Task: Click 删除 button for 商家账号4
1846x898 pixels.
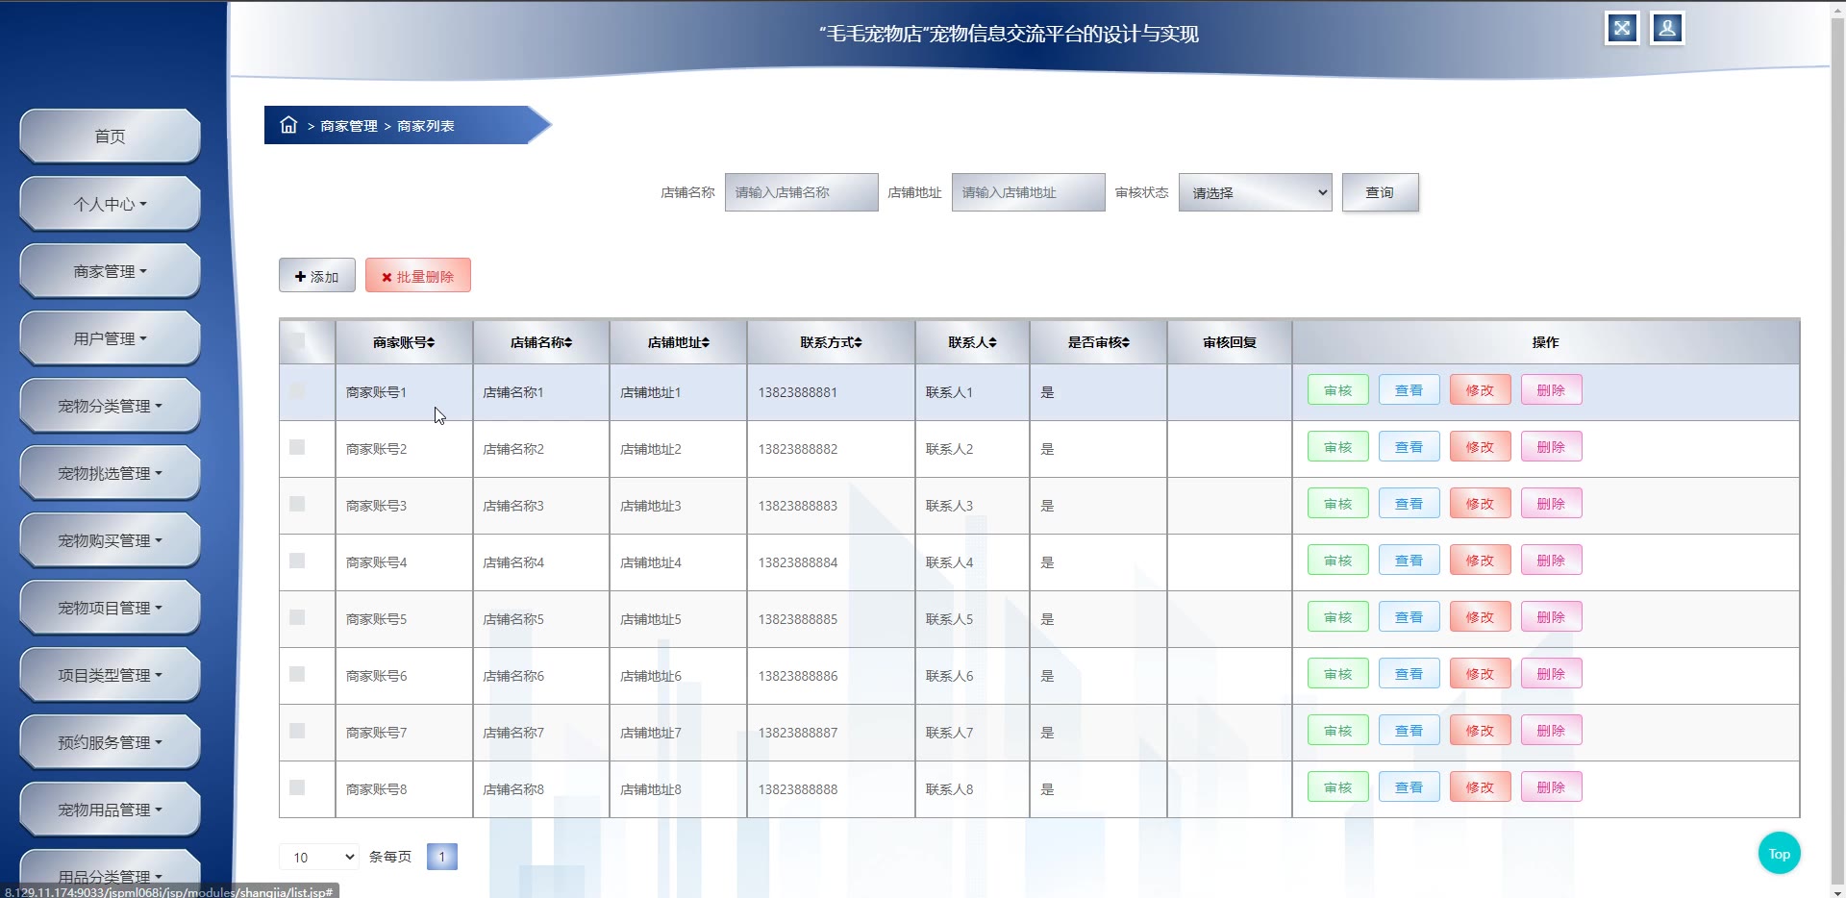Action: click(1551, 561)
